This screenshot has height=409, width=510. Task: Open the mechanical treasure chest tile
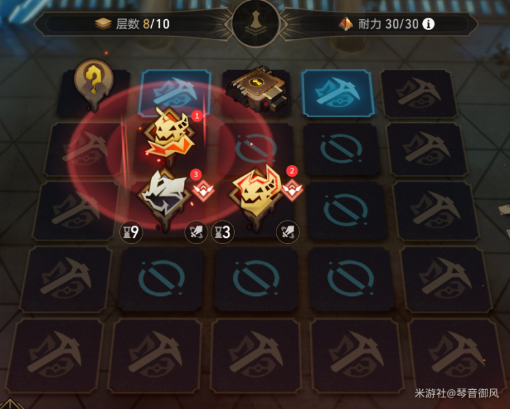coord(257,88)
